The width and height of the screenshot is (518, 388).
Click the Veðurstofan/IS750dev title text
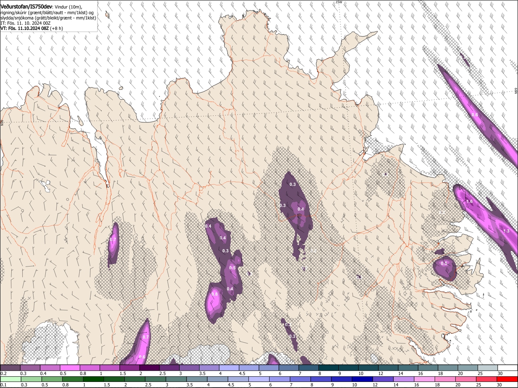(26, 7)
